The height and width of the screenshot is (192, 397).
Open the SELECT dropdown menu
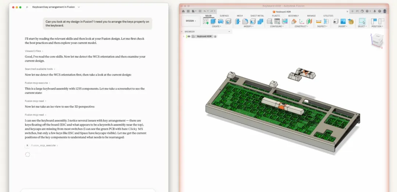362,26
